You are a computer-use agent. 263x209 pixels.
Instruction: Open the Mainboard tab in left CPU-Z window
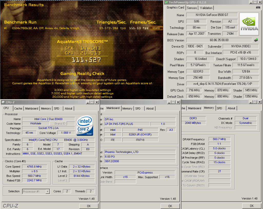point(32,108)
